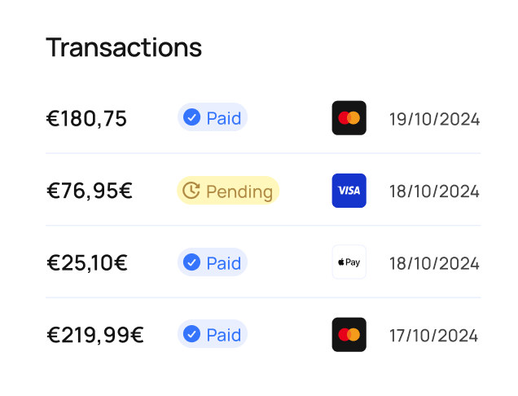Select the €219,99€ amount
Image resolution: width=518 pixels, height=396 pixels.
point(95,335)
